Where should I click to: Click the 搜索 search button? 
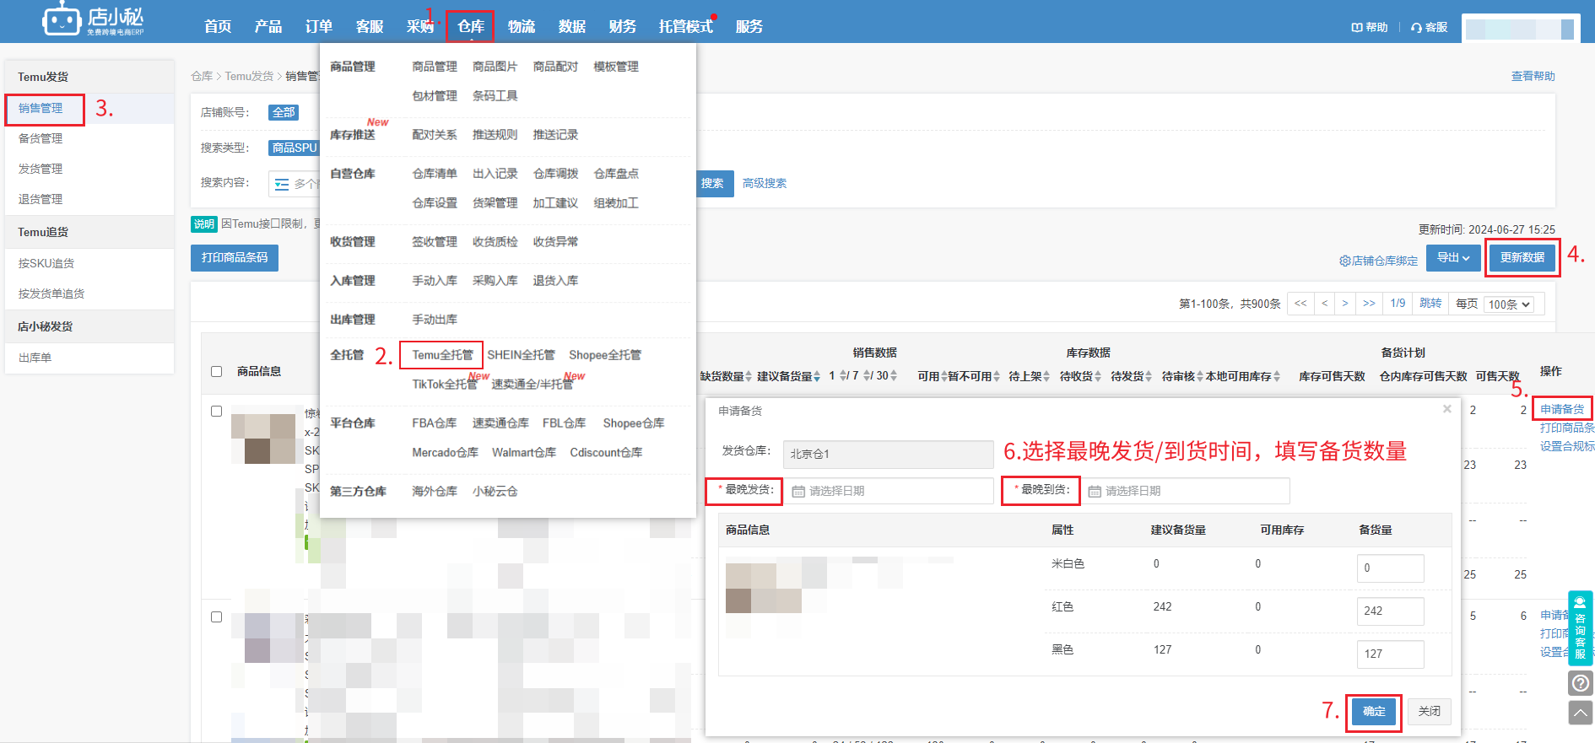pyautogui.click(x=712, y=184)
